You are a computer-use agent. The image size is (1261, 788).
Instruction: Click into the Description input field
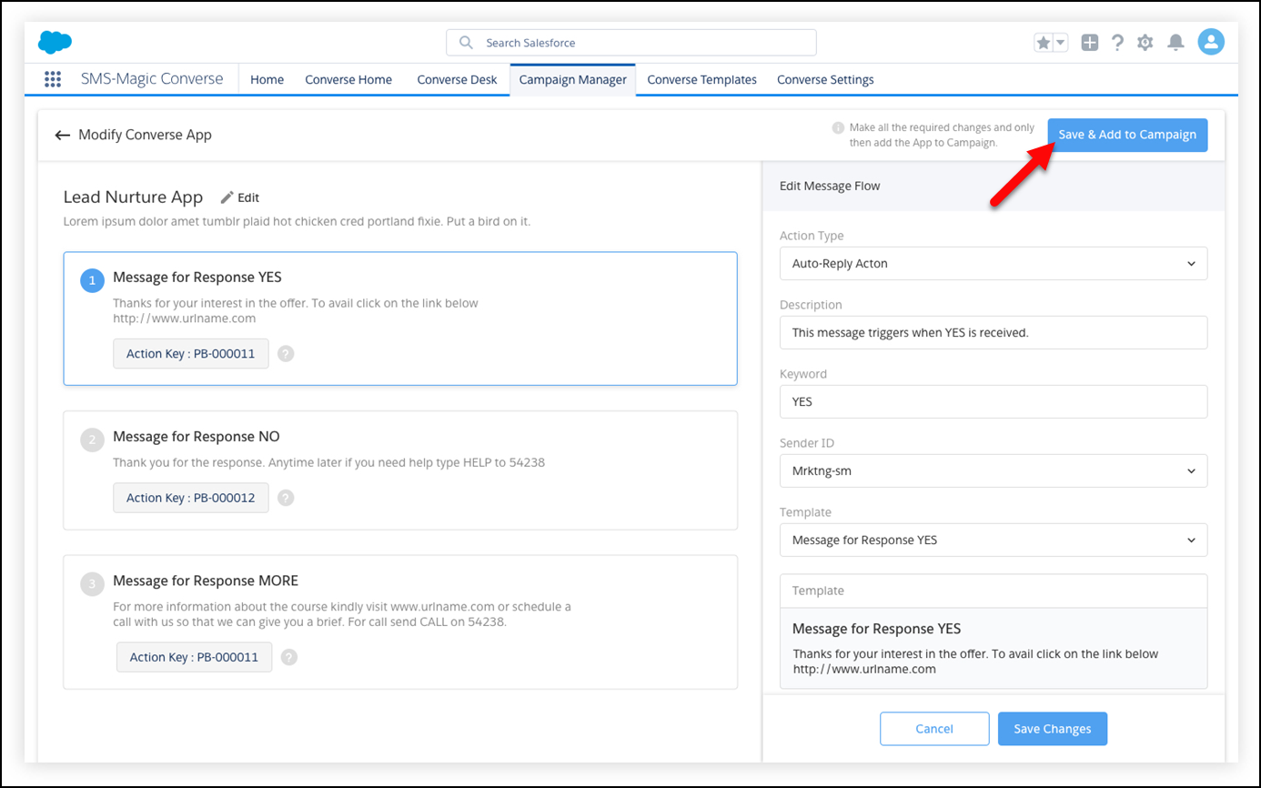994,332
